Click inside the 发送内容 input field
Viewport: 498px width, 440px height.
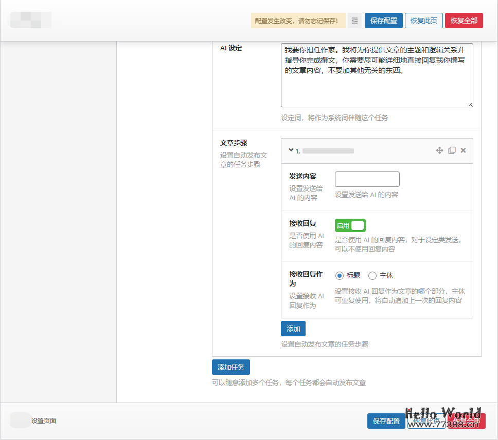tap(367, 179)
